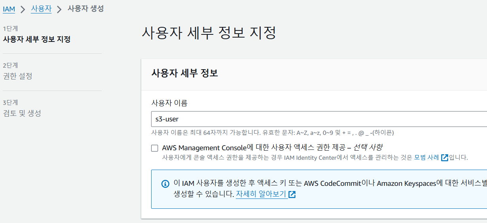Enable AWS Management Console access checkbox
The height and width of the screenshot is (223, 487).
[x=155, y=148]
